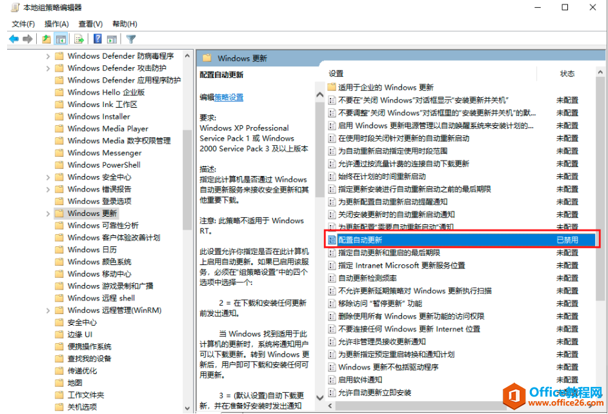This screenshot has width=608, height=414.
Task: Click description pane scroll down arrow
Action: point(320,398)
